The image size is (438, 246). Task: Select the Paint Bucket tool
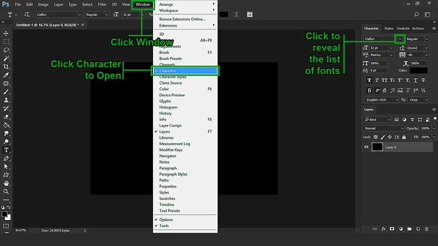[x=6, y=125]
